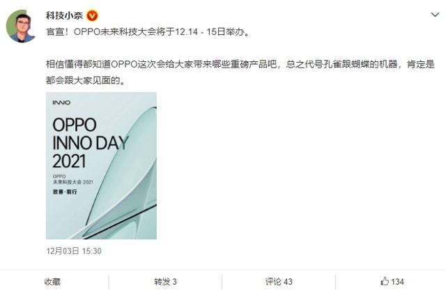Repost using the 转发 3 button
This screenshot has height=293, width=446.
(165, 282)
